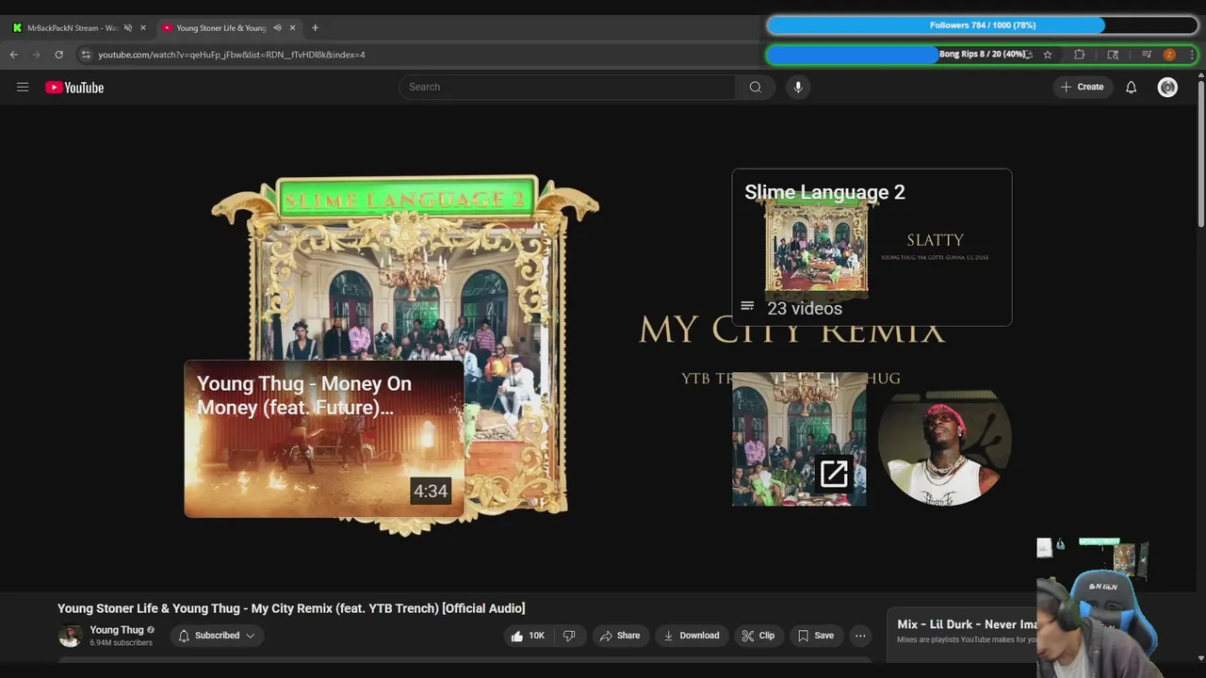1206x678 pixels.
Task: Bookmark this page with the star
Action: (1047, 55)
